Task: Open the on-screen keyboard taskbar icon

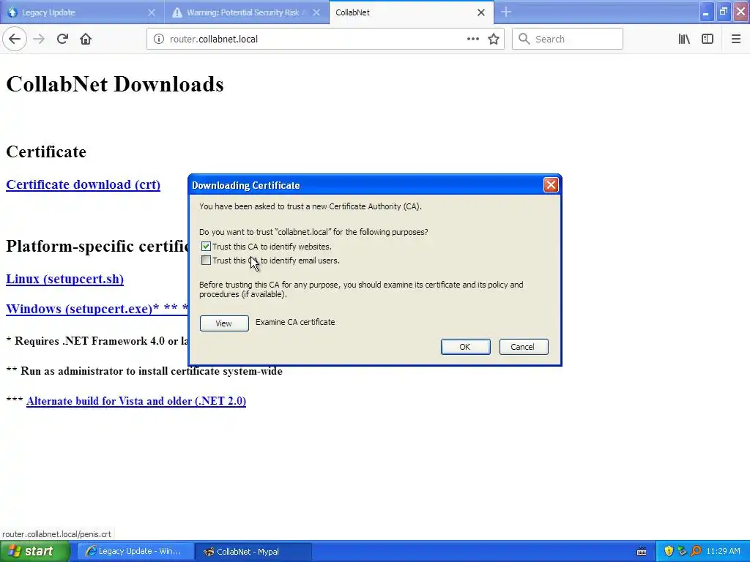Action: 642,552
